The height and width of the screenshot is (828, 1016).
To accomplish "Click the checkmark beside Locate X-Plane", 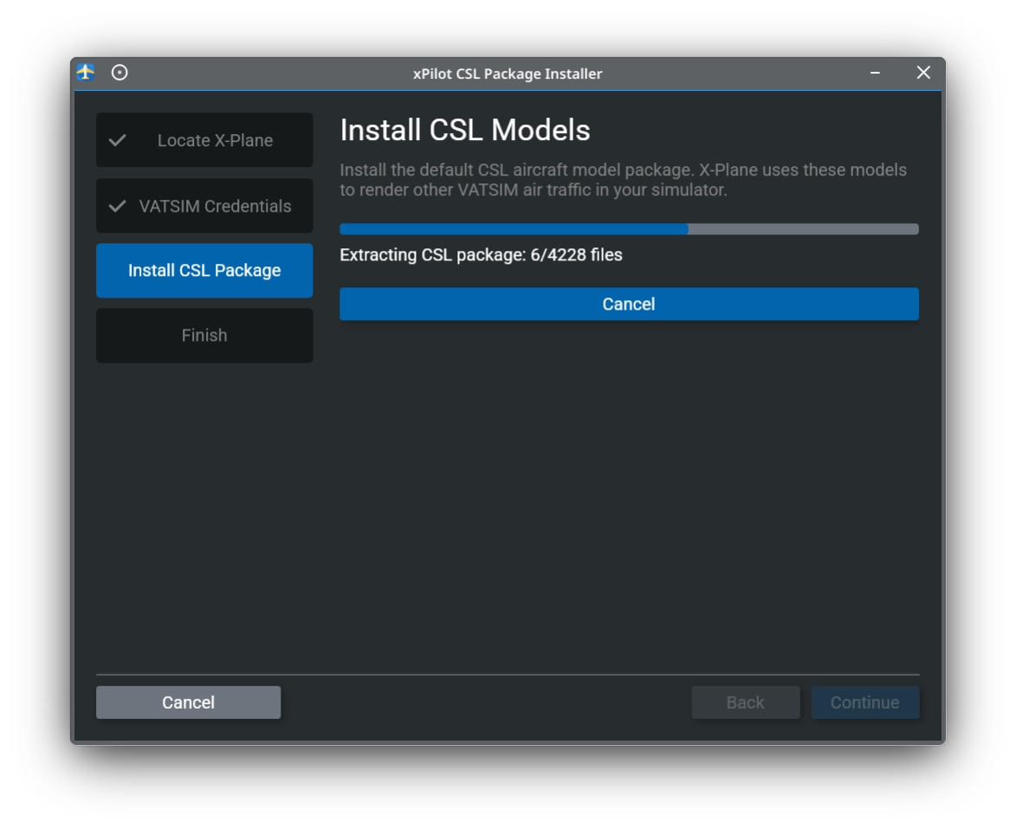I will pos(116,139).
